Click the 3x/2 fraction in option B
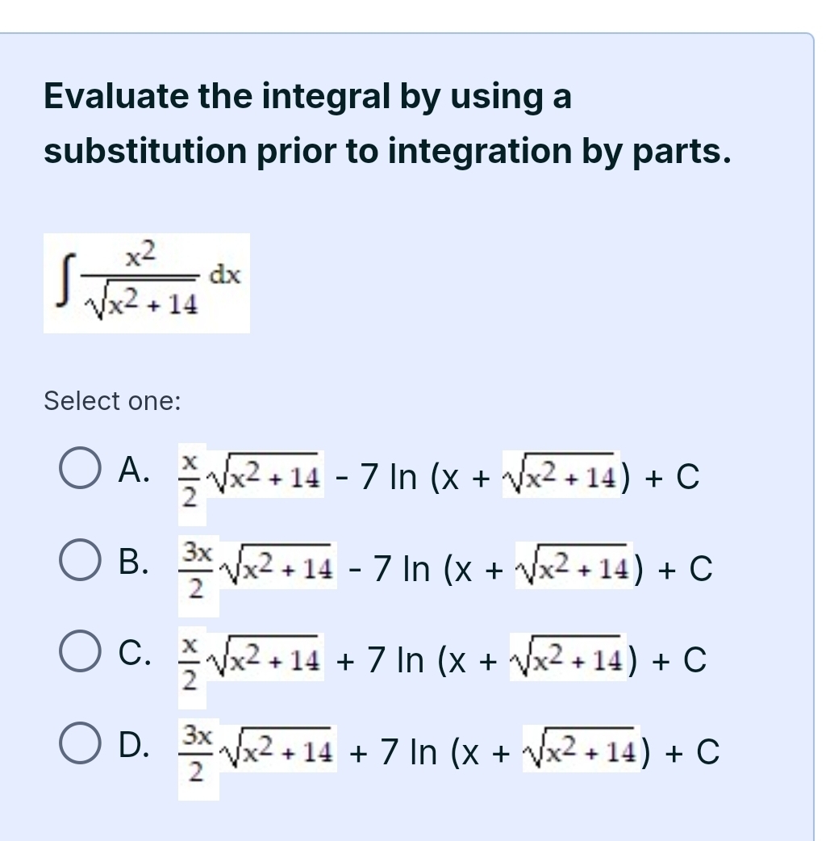 197,569
